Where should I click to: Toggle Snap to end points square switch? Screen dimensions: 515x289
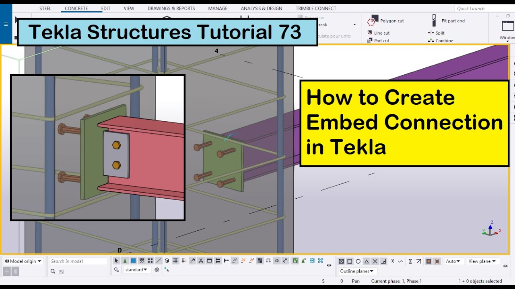(350, 261)
